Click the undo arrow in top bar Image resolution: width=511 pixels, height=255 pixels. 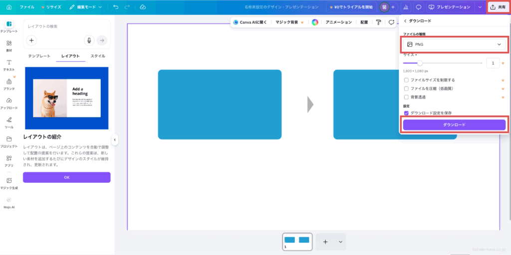click(116, 7)
